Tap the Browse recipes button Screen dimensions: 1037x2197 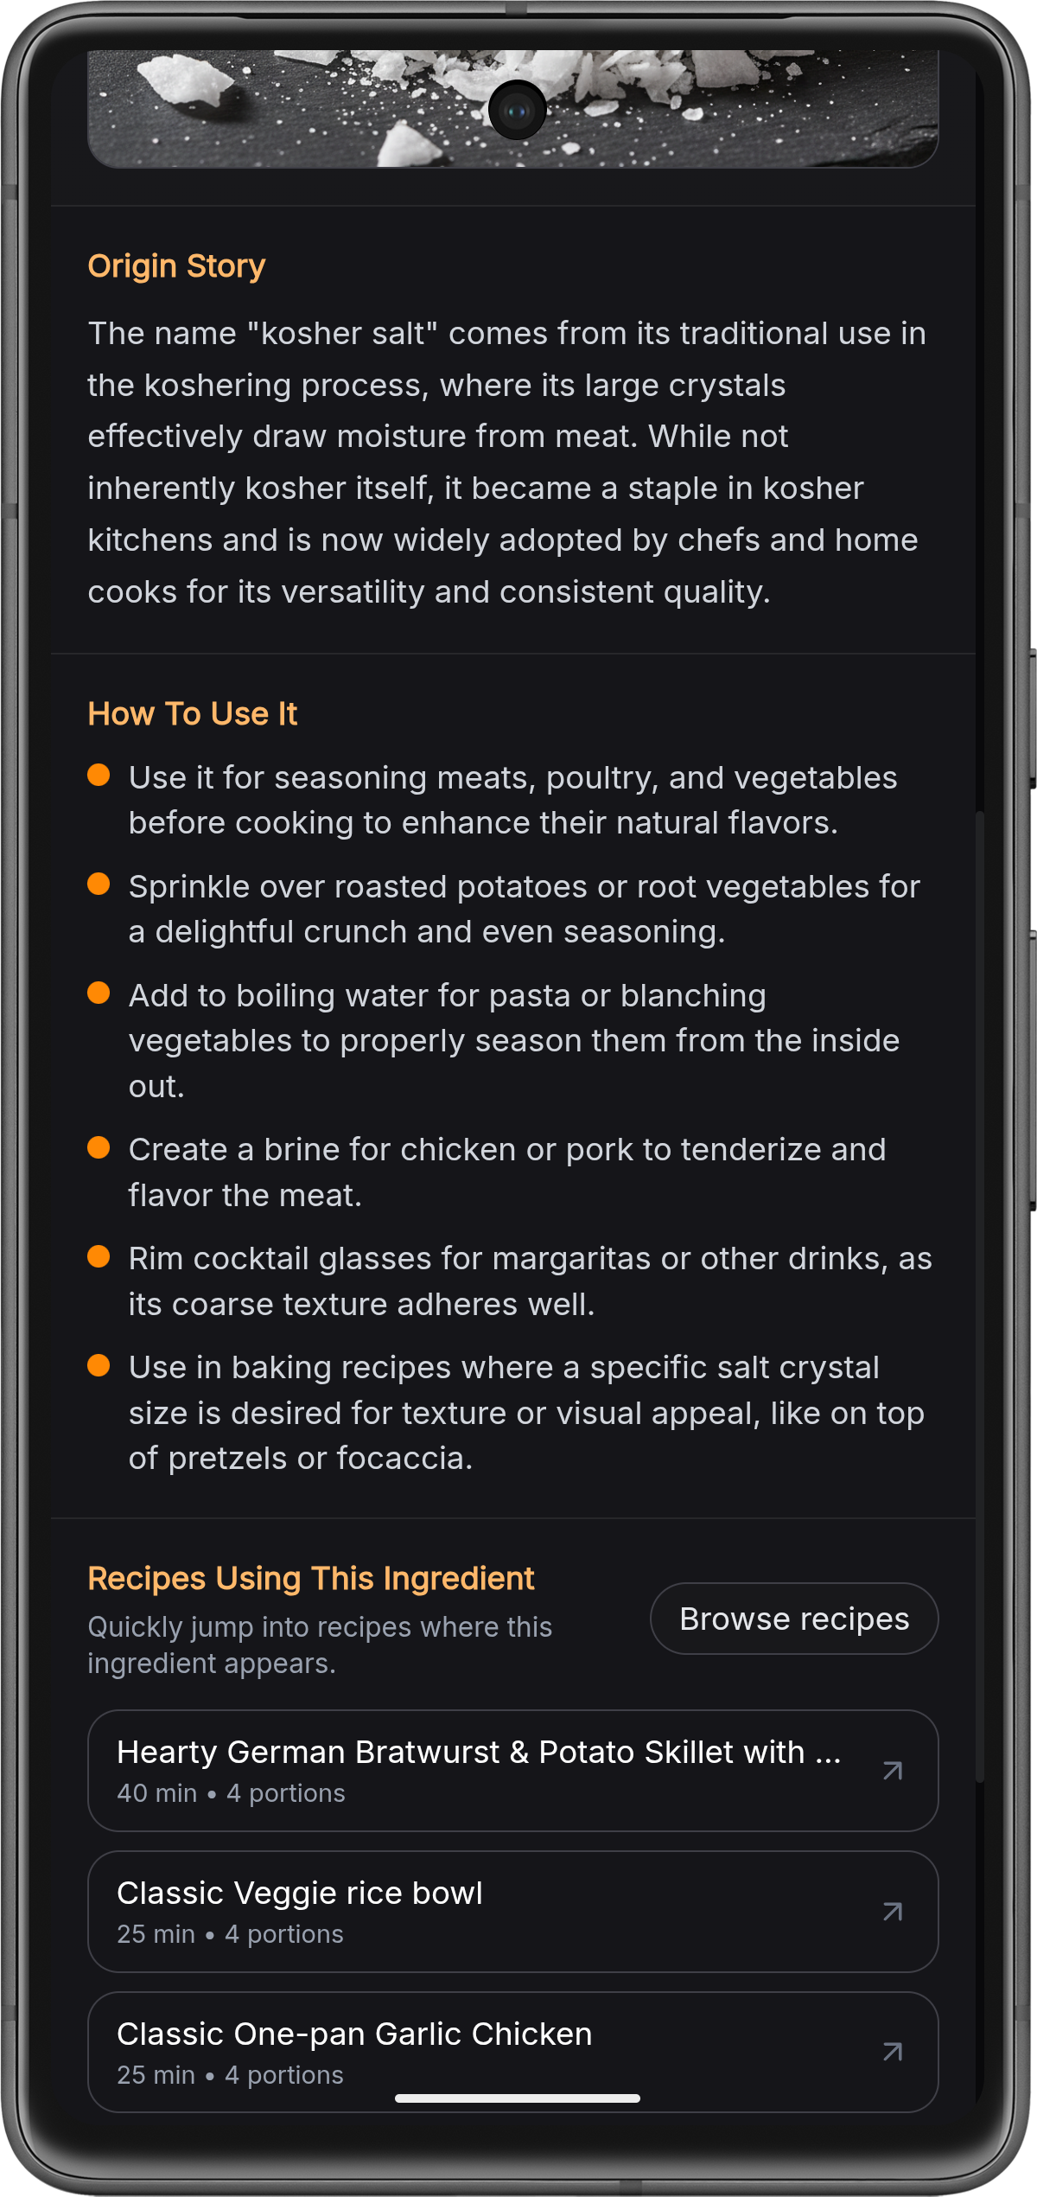pyautogui.click(x=793, y=1619)
